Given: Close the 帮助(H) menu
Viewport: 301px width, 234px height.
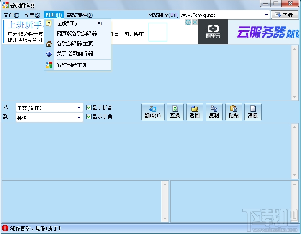Looking at the screenshot, I should click(54, 15).
